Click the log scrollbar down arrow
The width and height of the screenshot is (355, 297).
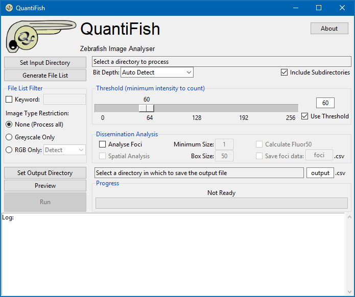[349, 292]
